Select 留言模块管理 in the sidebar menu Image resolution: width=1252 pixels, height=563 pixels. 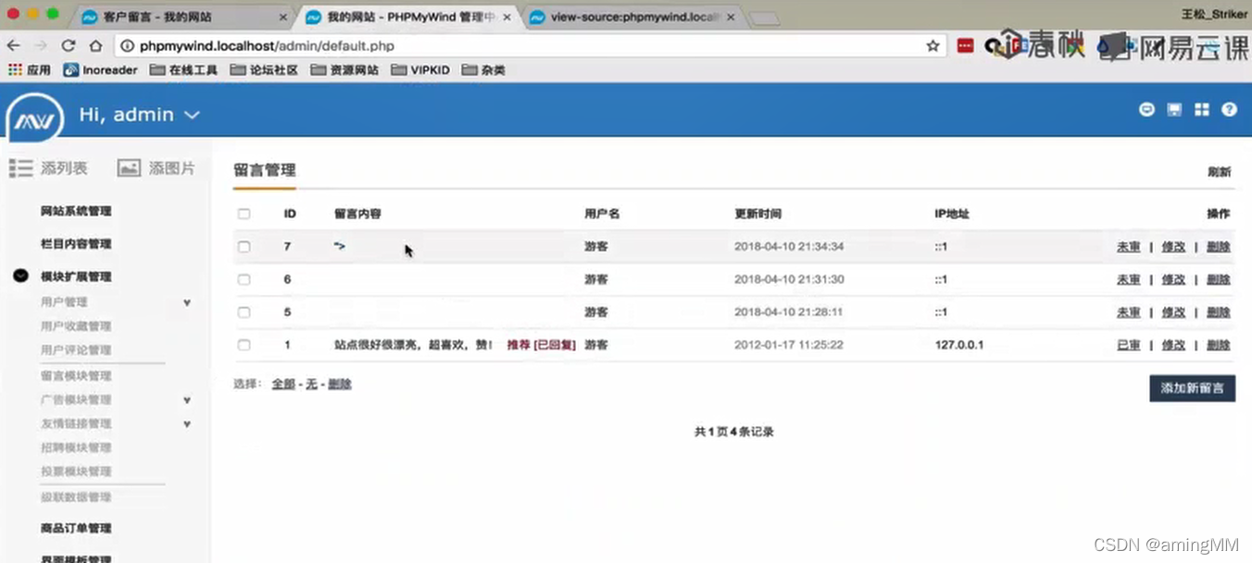(x=75, y=375)
